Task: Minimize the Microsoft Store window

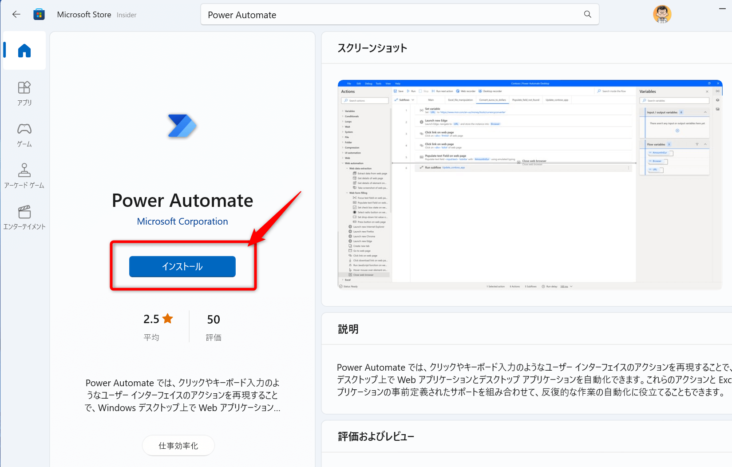Action: 723,8
